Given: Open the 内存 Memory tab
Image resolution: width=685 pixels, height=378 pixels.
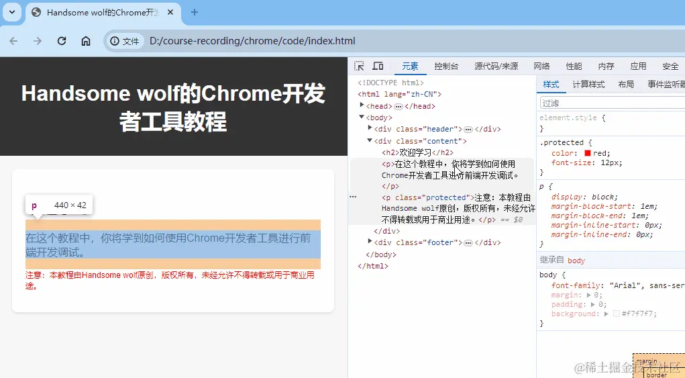Looking at the screenshot, I should click(x=606, y=66).
